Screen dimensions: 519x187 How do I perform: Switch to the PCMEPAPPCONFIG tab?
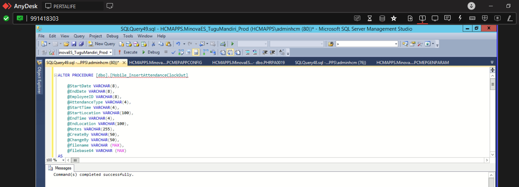(165, 62)
